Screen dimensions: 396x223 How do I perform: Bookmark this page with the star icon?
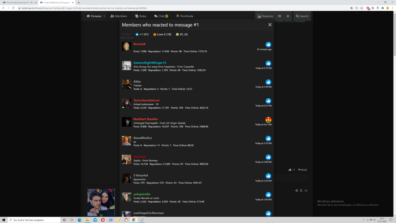coord(362,8)
